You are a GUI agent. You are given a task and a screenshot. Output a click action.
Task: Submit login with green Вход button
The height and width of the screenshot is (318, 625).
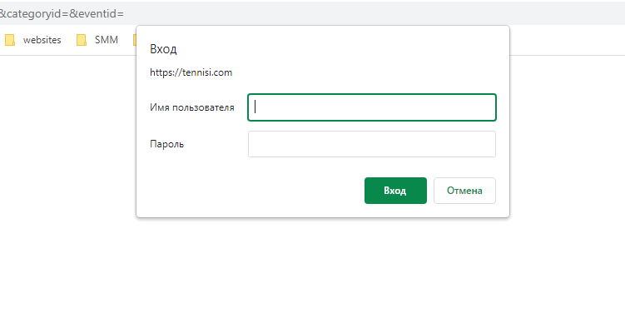395,191
